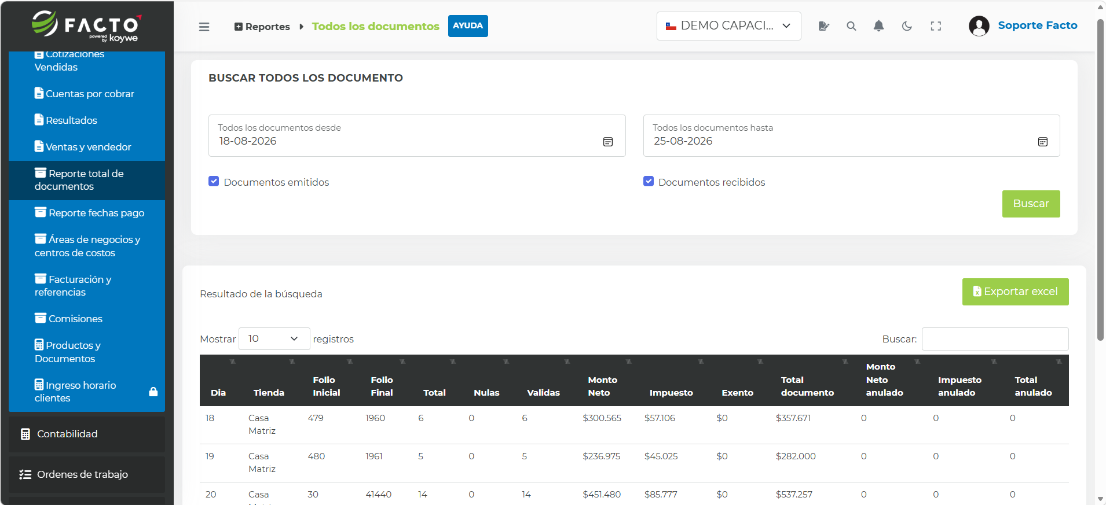Image resolution: width=1106 pixels, height=505 pixels.
Task: Click the Facto logo
Action: point(86,26)
